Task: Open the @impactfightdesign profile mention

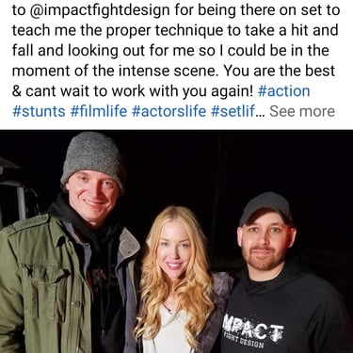Action: (100, 10)
